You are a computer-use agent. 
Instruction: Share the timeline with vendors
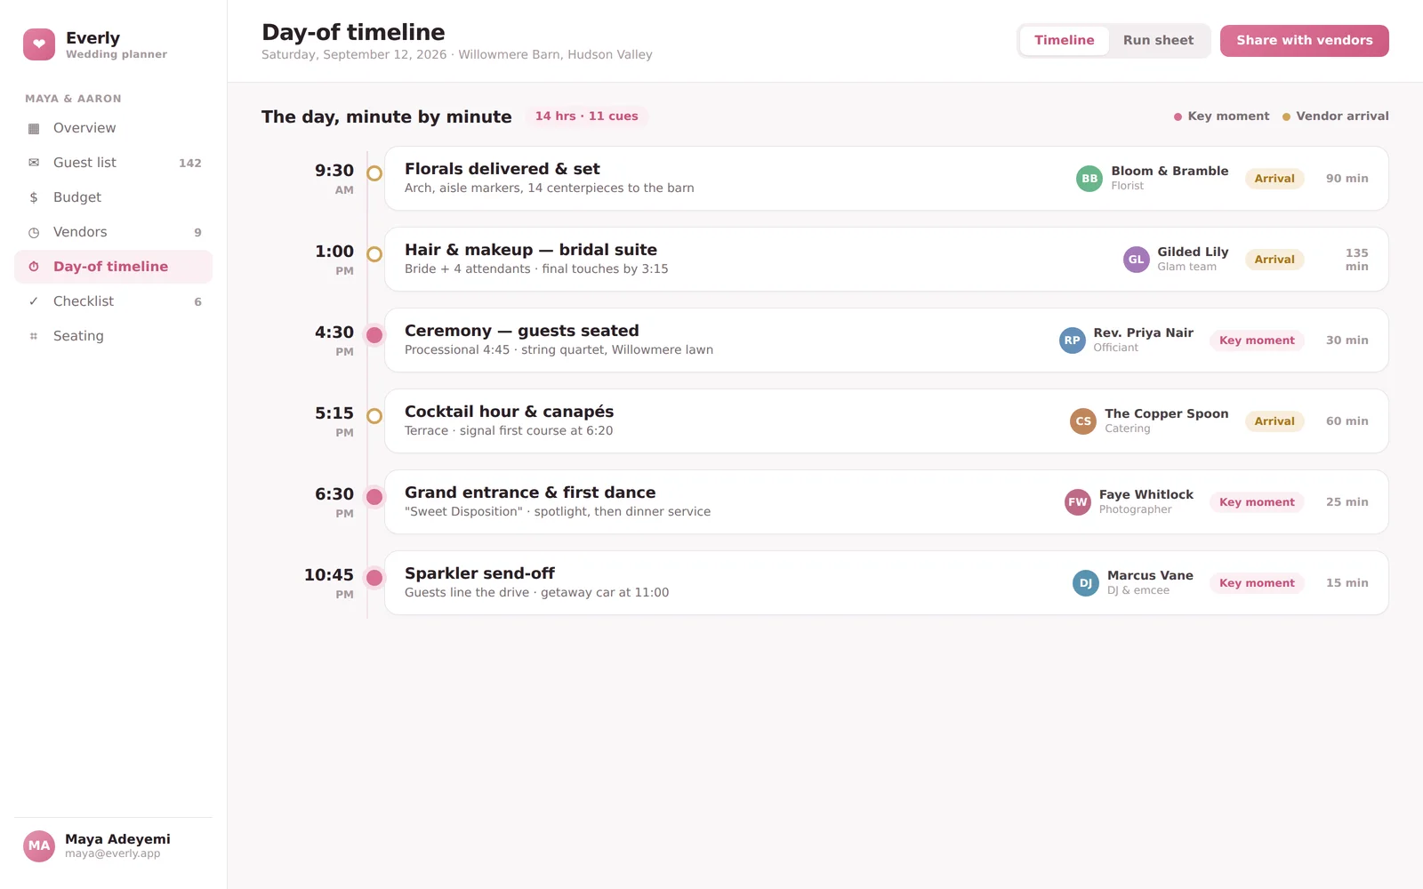[1305, 41]
